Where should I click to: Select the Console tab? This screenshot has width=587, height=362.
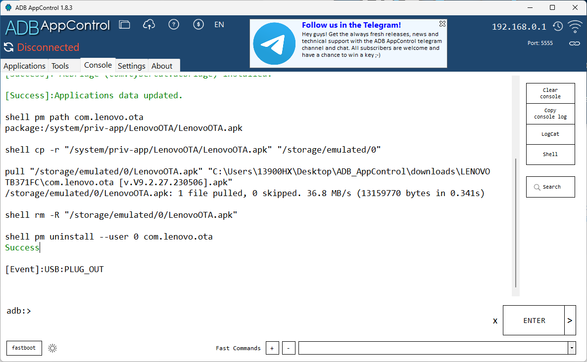[98, 65]
